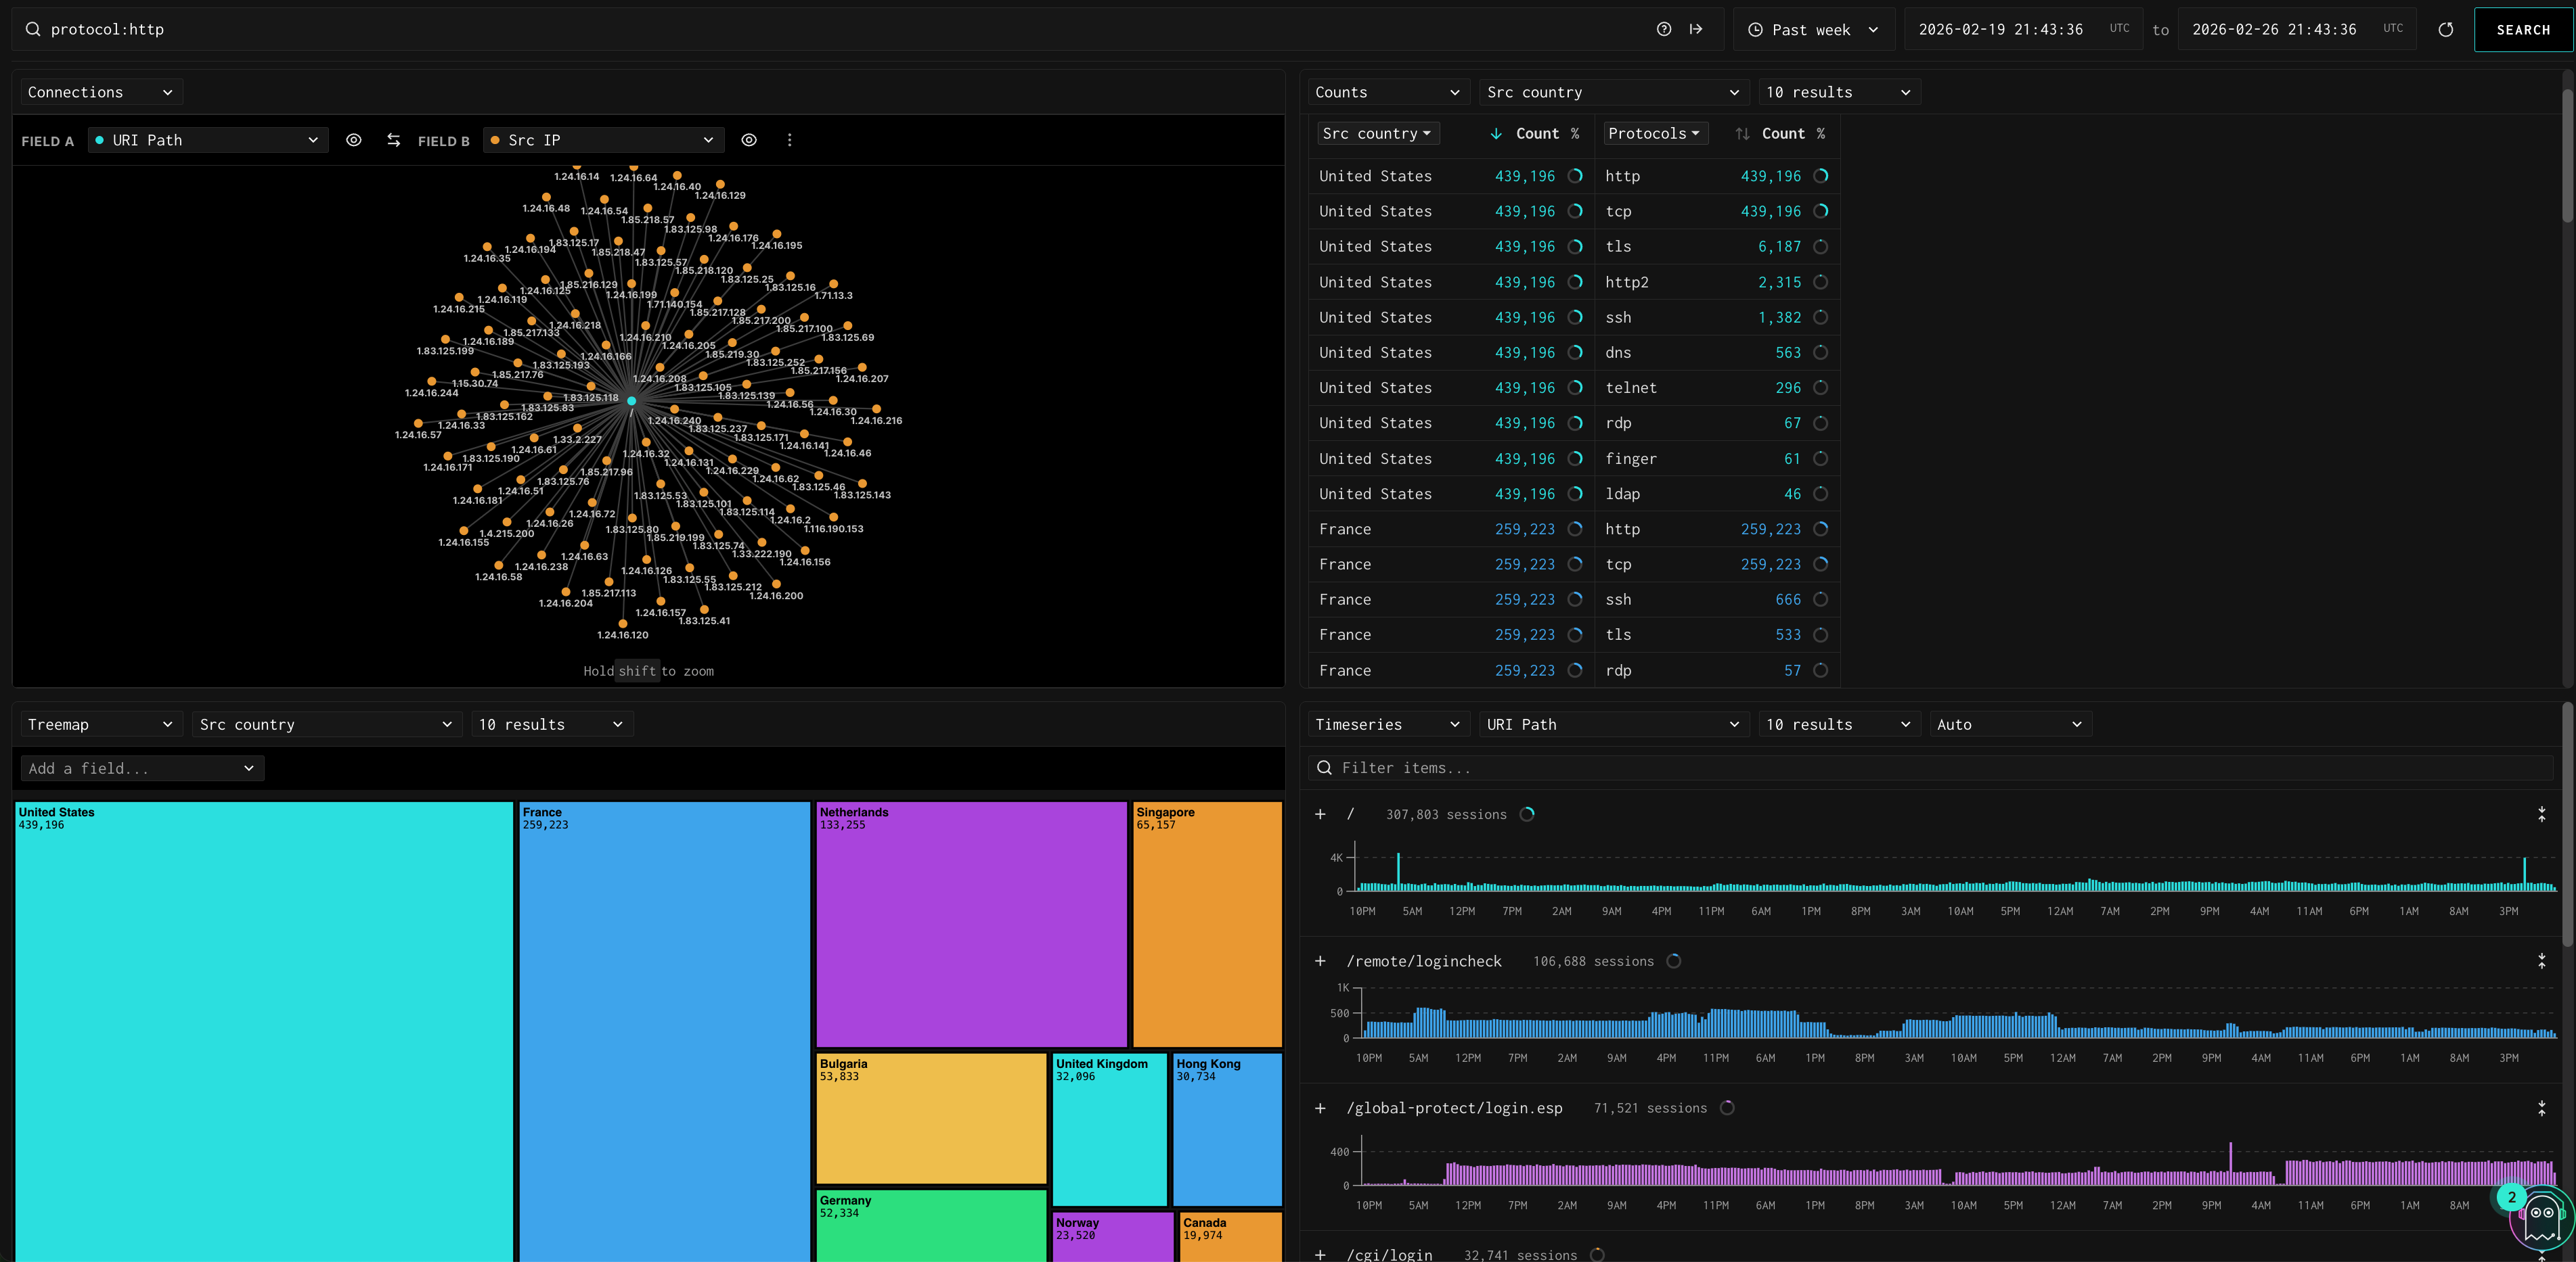Click the refresh time range icon
Image resolution: width=2576 pixels, height=1262 pixels.
(2445, 30)
